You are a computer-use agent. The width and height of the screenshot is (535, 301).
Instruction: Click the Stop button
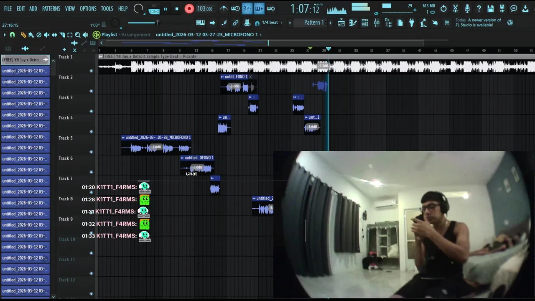[x=177, y=9]
